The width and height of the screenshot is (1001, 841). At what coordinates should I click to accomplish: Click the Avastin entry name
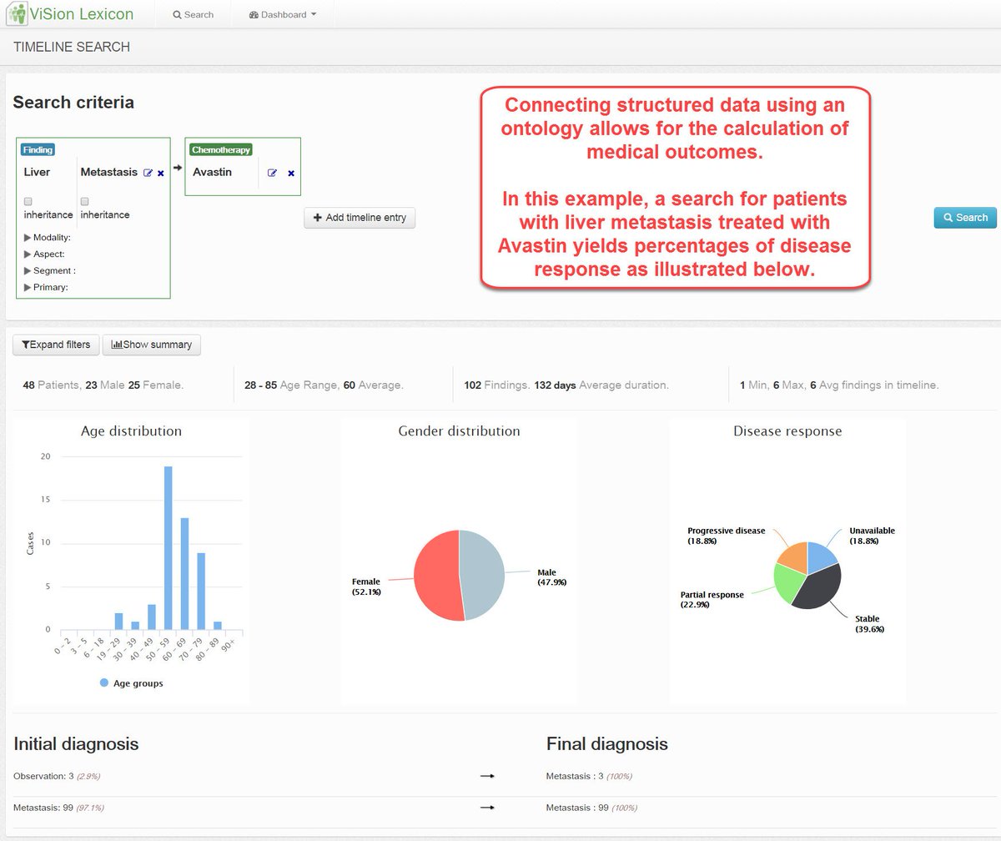(212, 172)
